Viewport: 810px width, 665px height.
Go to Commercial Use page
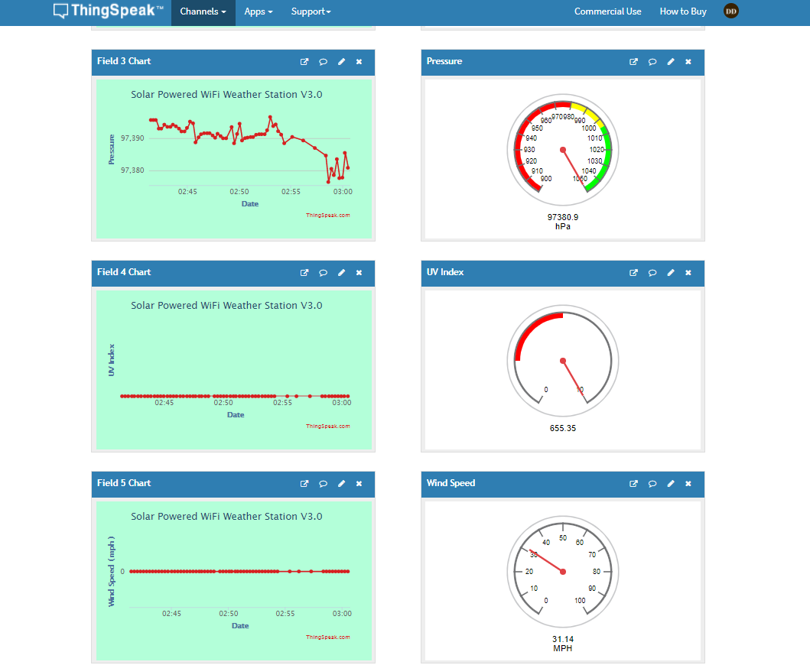[x=607, y=12]
